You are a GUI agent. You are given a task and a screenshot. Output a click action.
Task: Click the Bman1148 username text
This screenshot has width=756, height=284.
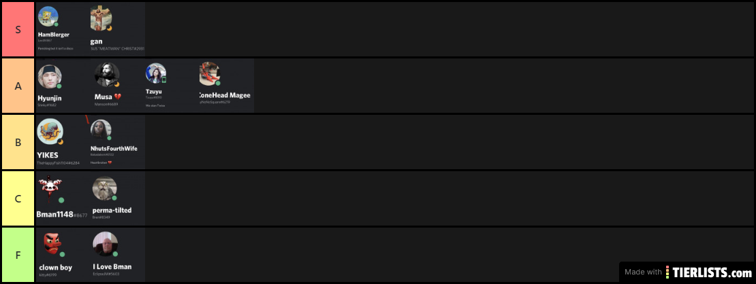(x=54, y=214)
